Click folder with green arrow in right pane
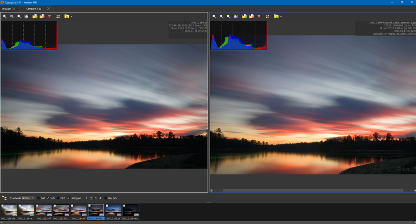416x224 pixels. [244, 16]
